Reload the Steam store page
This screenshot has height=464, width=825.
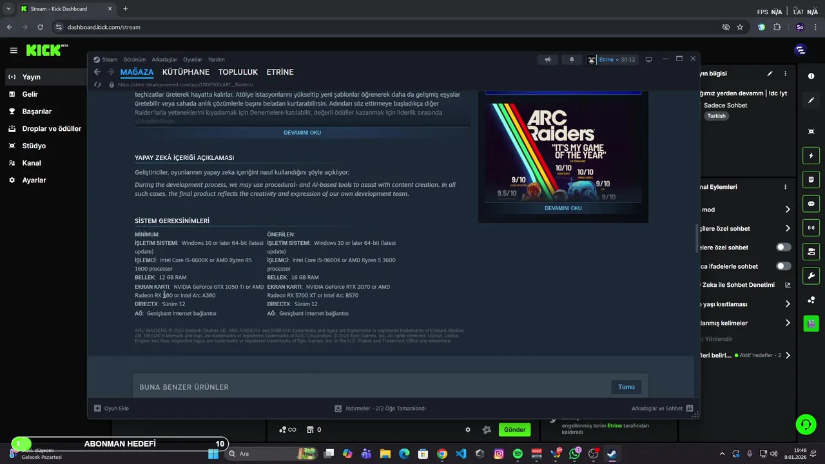(97, 84)
